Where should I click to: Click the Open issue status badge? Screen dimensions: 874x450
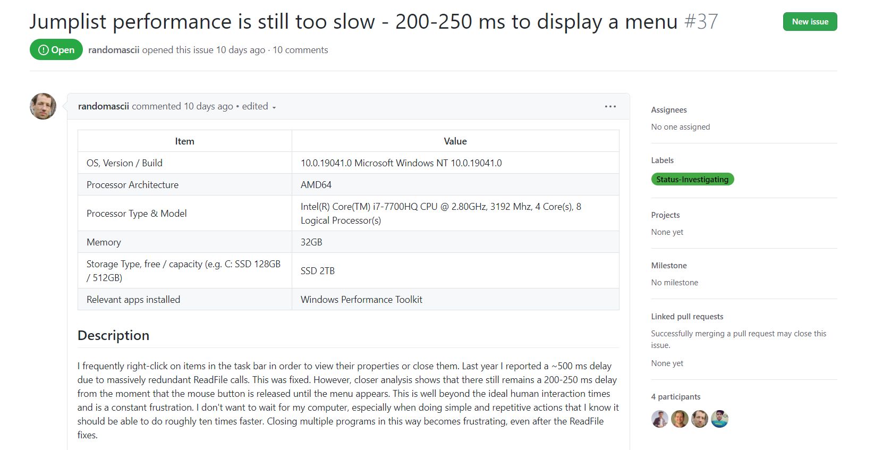pyautogui.click(x=56, y=49)
